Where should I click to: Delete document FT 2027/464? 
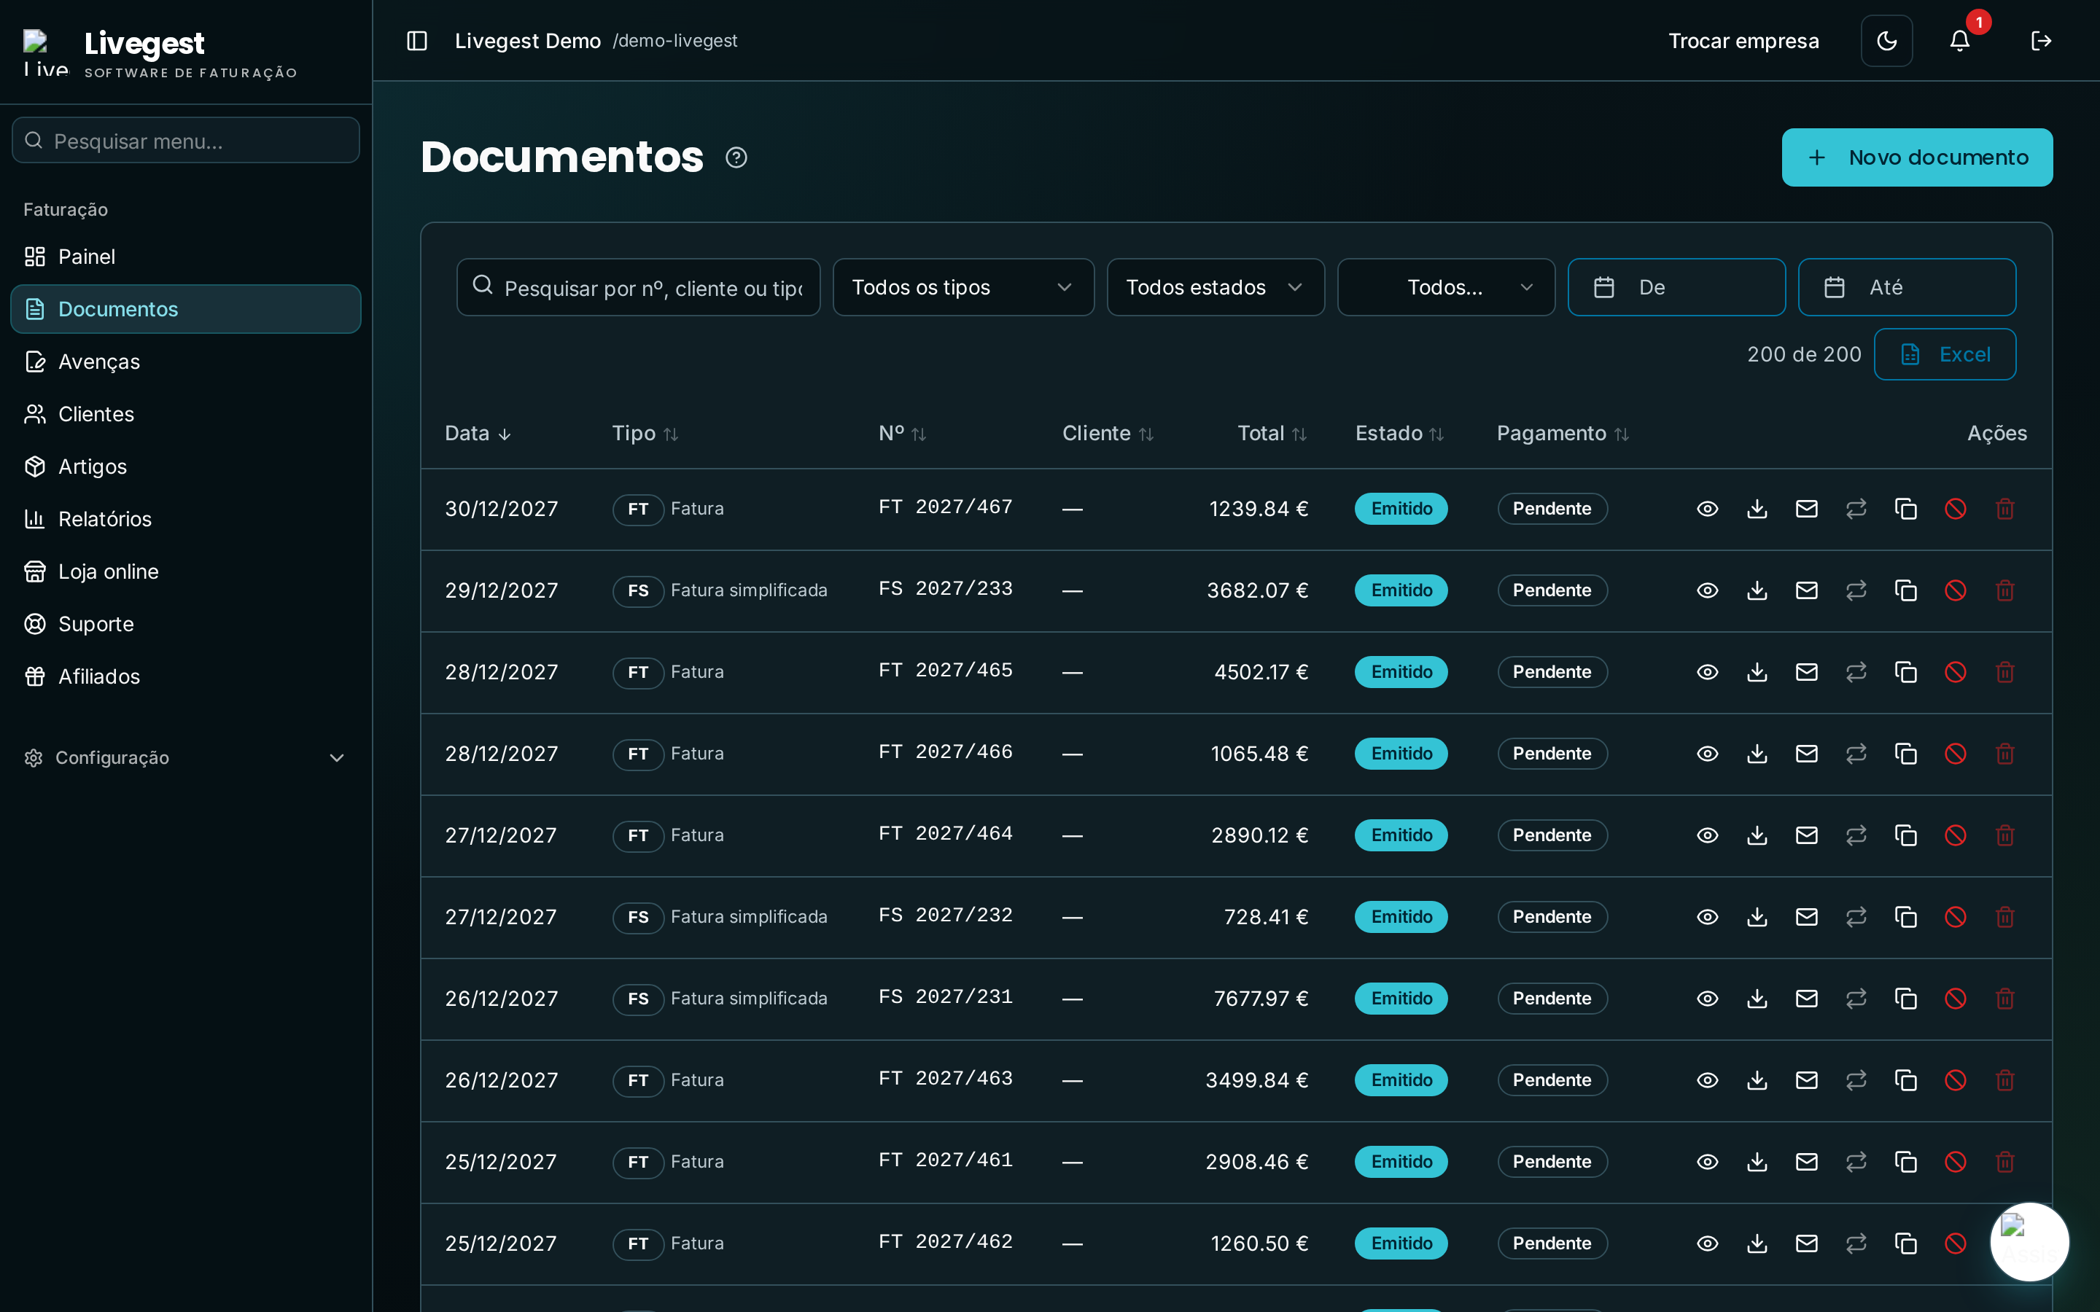pos(2004,835)
